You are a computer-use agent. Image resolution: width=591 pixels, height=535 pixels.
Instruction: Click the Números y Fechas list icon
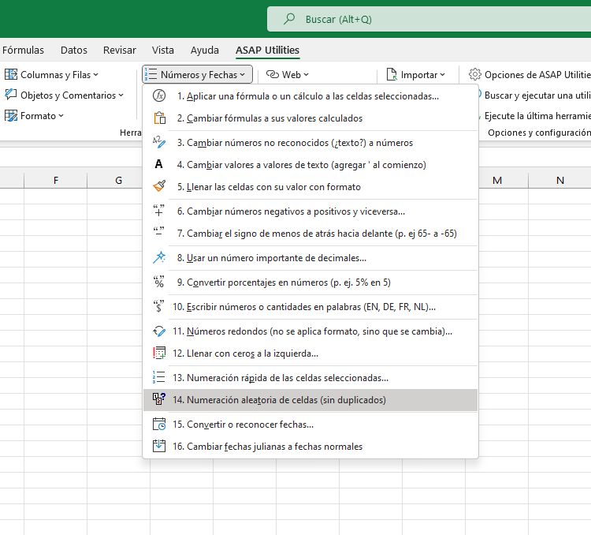151,74
